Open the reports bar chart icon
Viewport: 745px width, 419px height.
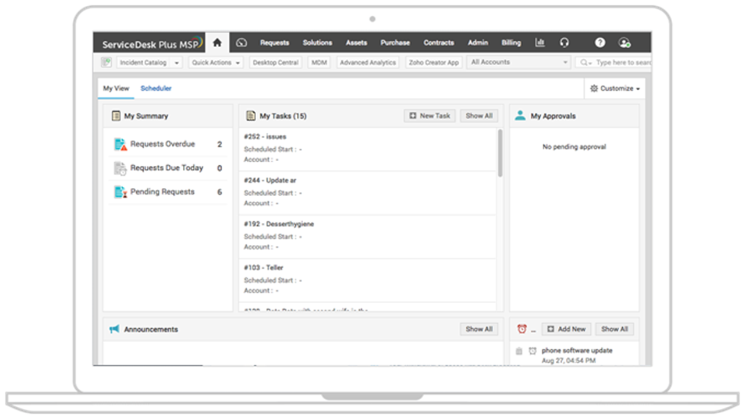540,42
